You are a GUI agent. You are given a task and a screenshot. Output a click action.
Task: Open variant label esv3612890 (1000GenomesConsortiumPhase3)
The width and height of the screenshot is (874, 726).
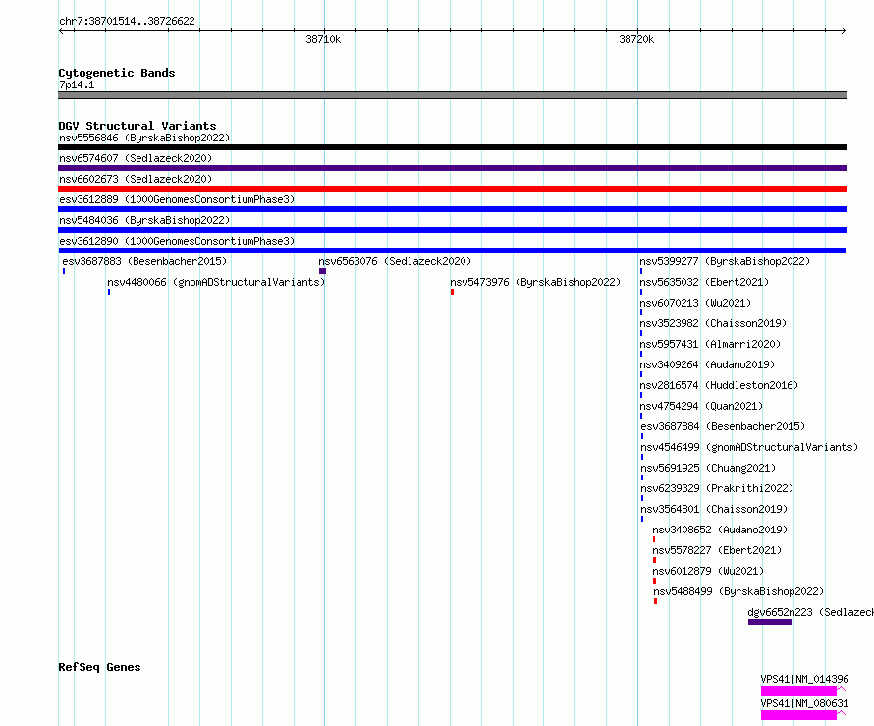(x=177, y=241)
